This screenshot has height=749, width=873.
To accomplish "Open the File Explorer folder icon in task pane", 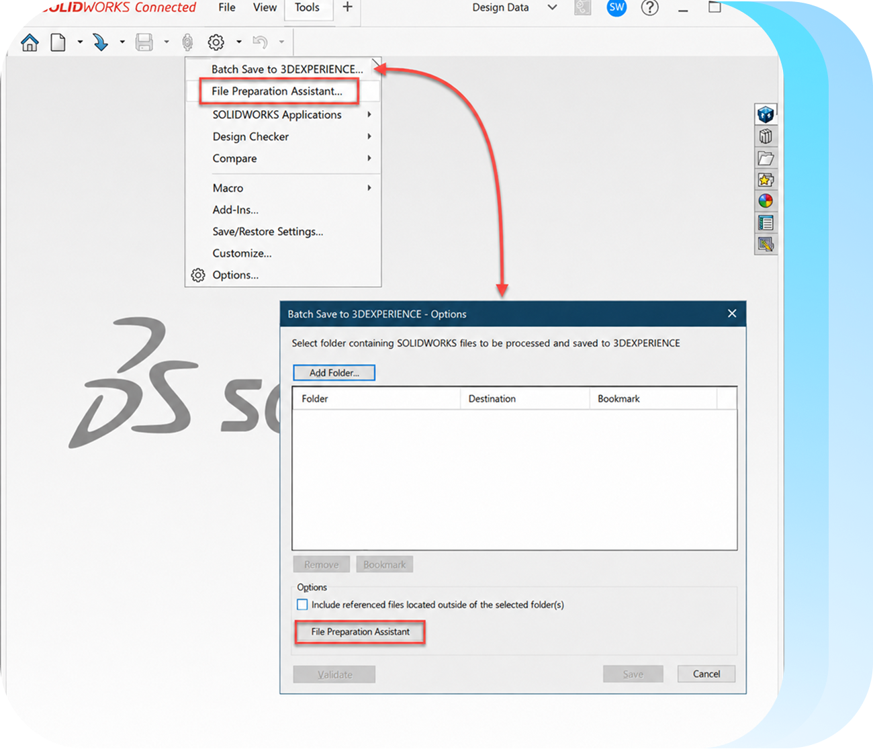I will tap(766, 159).
